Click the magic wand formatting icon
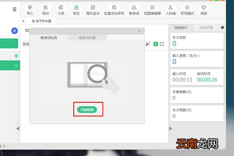The width and height of the screenshot is (234, 156). (x=148, y=44)
